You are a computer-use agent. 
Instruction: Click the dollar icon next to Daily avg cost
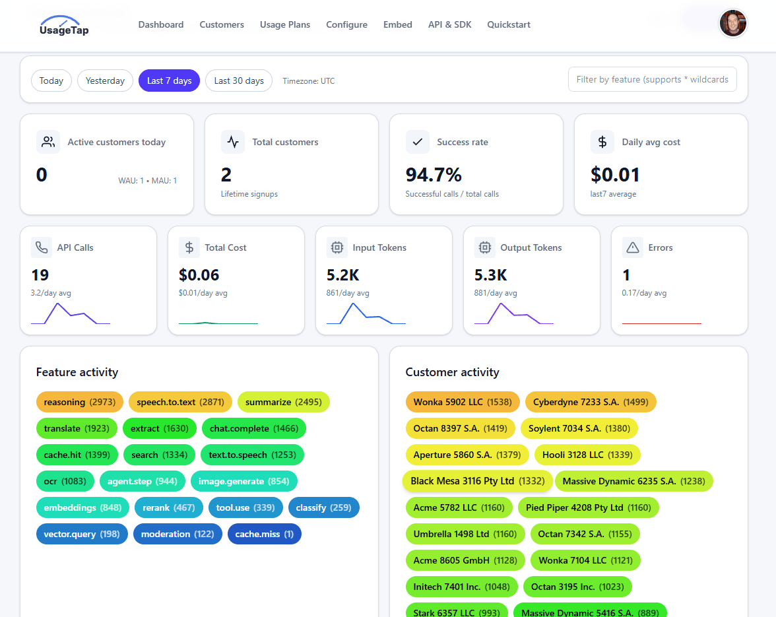tap(602, 141)
